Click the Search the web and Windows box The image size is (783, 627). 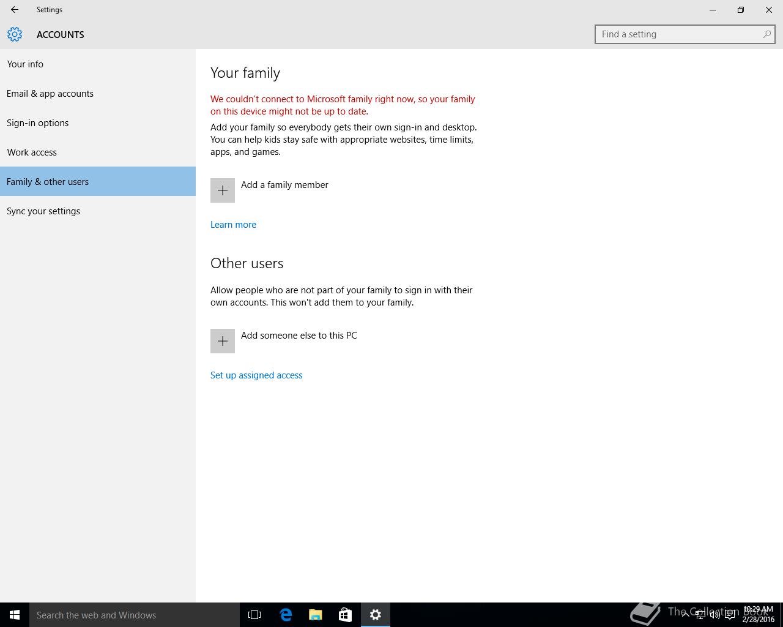[x=135, y=615]
